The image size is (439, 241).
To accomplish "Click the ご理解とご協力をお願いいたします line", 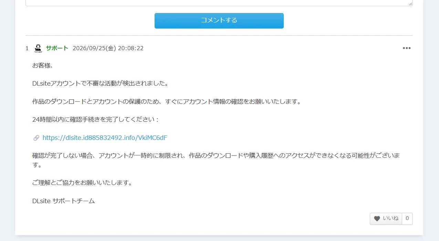I will (82, 183).
